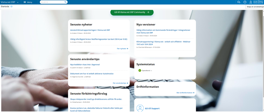This screenshot has height=112, width=264.
Task: Click the Driftinformation heading
Action: [148, 87]
